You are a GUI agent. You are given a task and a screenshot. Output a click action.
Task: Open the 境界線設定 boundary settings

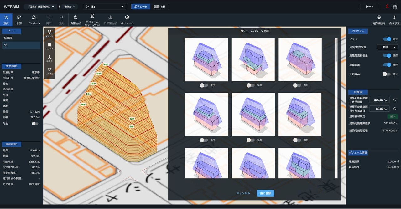click(x=379, y=20)
